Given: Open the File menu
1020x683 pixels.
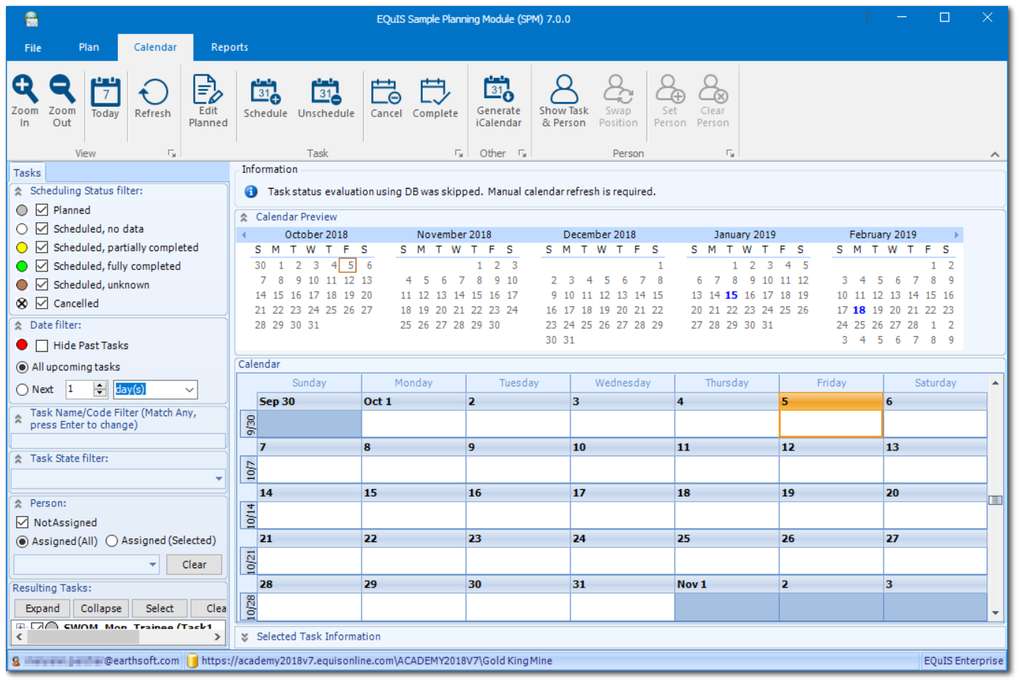Looking at the screenshot, I should coord(33,48).
